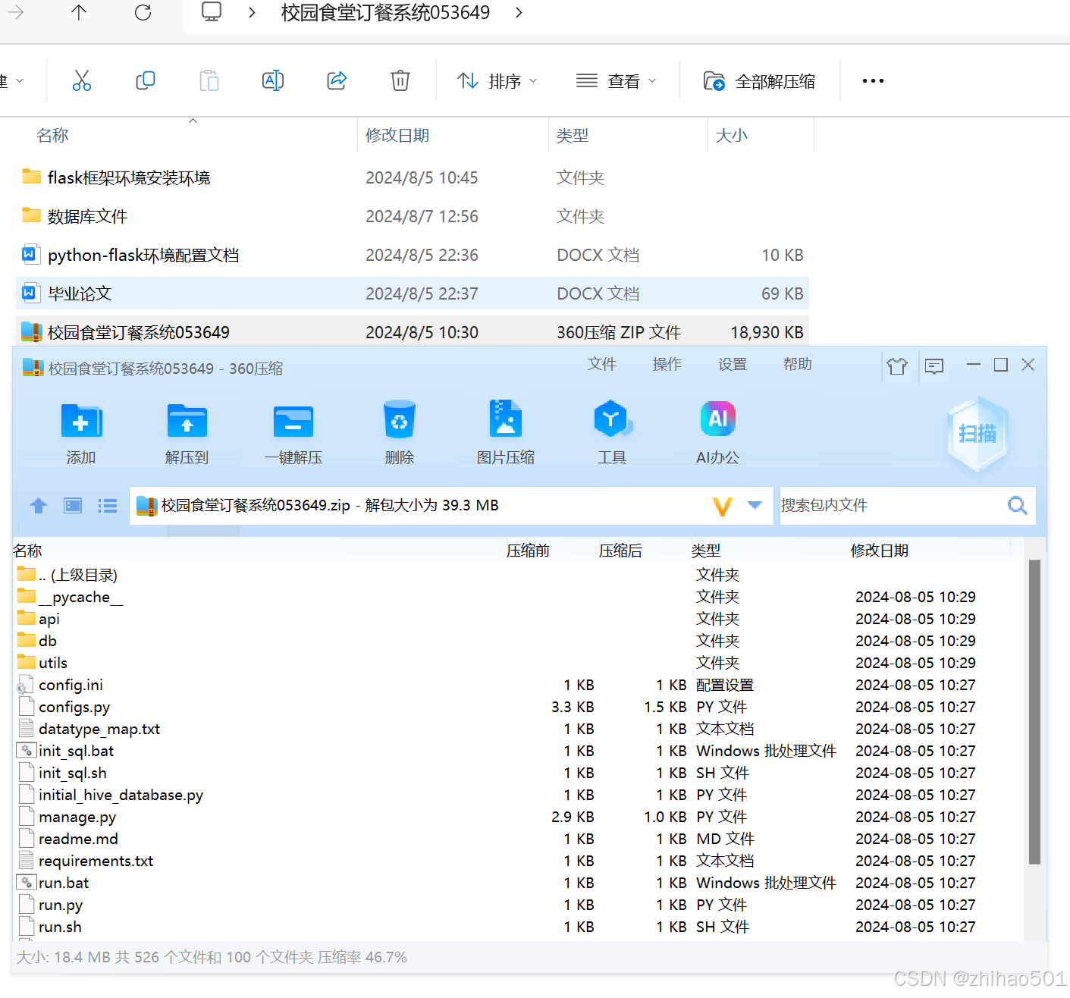Expand the 排序 sort dropdown
Image resolution: width=1070 pixels, height=998 pixels.
point(497,80)
